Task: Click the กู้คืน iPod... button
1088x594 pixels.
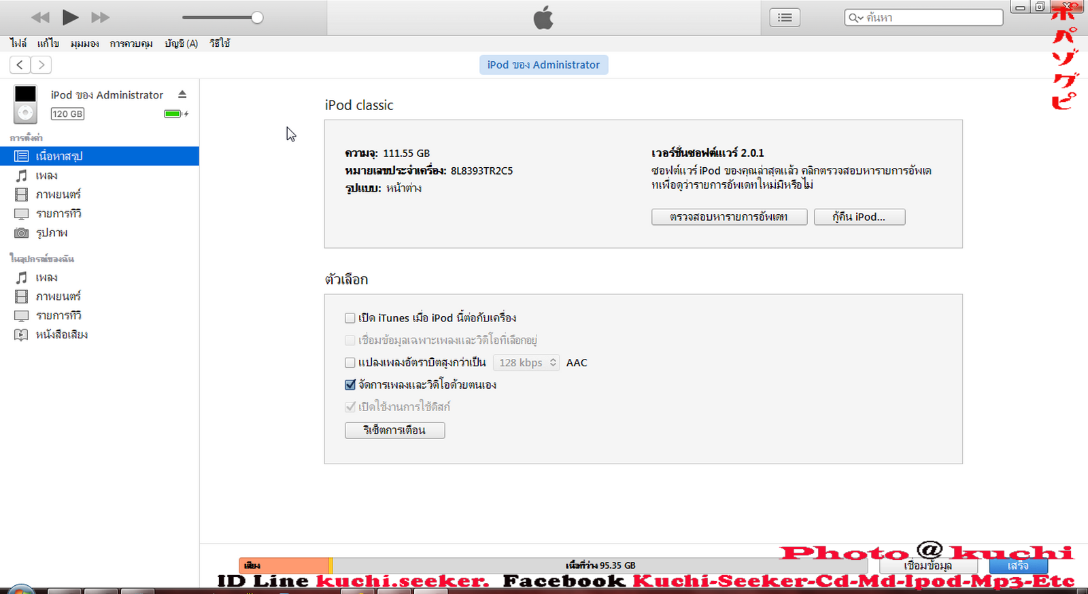Action: tap(860, 217)
